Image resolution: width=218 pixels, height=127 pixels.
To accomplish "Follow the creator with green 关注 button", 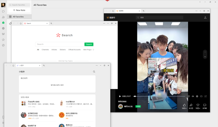I will [138, 106].
